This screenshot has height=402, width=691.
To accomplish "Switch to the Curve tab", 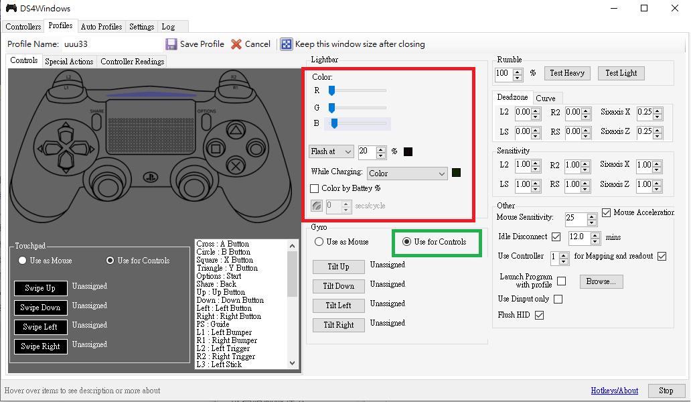I will coord(546,98).
